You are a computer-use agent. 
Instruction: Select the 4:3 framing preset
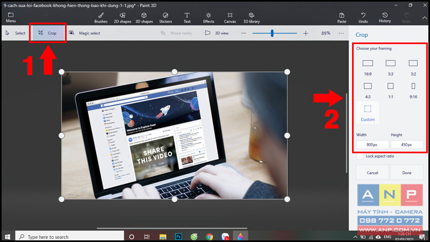coord(368,90)
